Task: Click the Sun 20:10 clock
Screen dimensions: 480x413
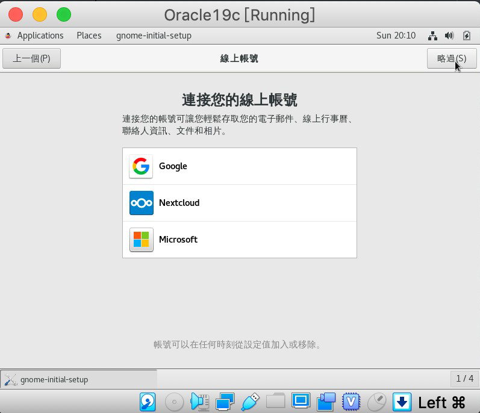Action: coord(396,36)
